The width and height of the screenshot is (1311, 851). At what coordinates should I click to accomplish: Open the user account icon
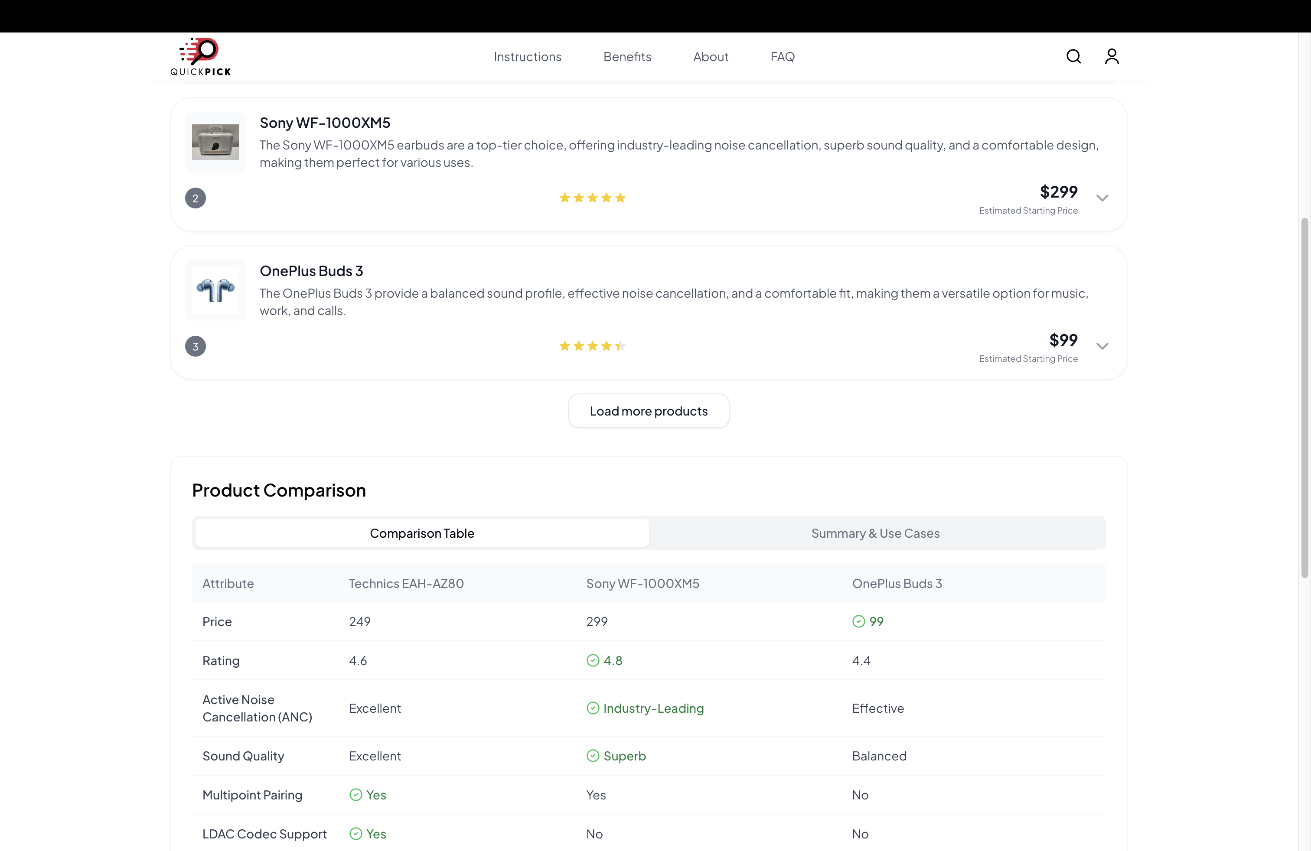click(1112, 56)
